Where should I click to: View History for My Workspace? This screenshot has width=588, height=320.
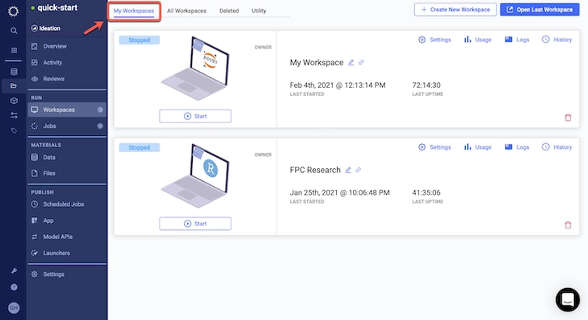coord(557,40)
